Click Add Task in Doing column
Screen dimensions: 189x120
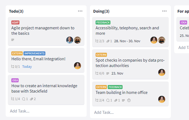point(104,112)
